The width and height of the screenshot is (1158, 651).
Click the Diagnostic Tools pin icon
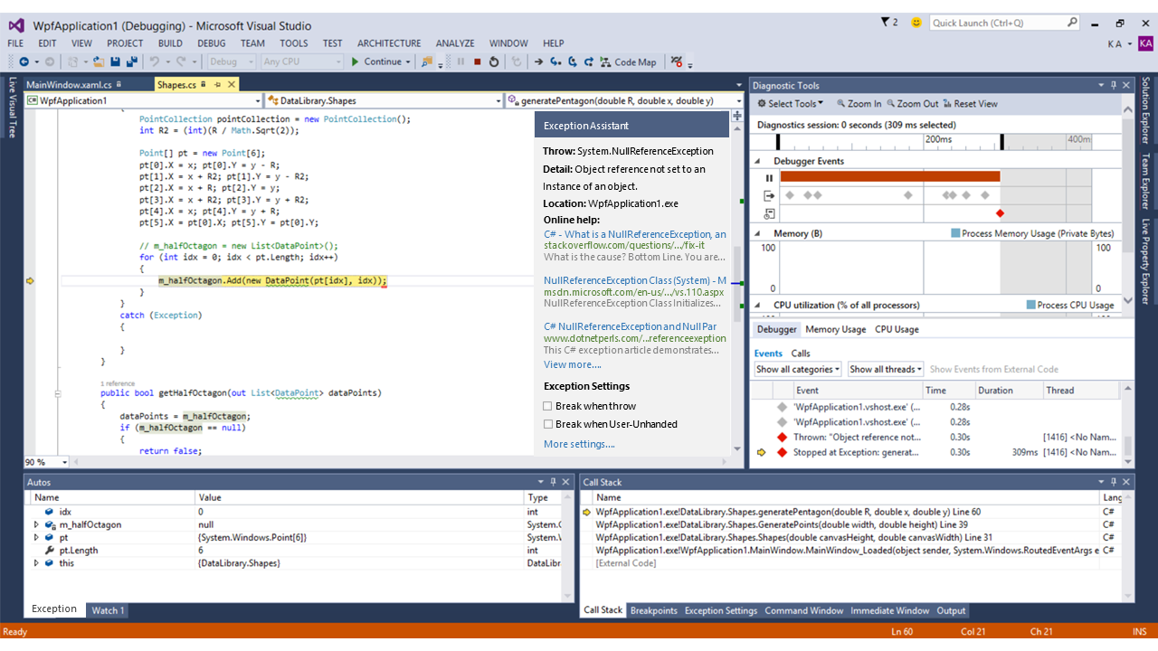coord(1114,85)
